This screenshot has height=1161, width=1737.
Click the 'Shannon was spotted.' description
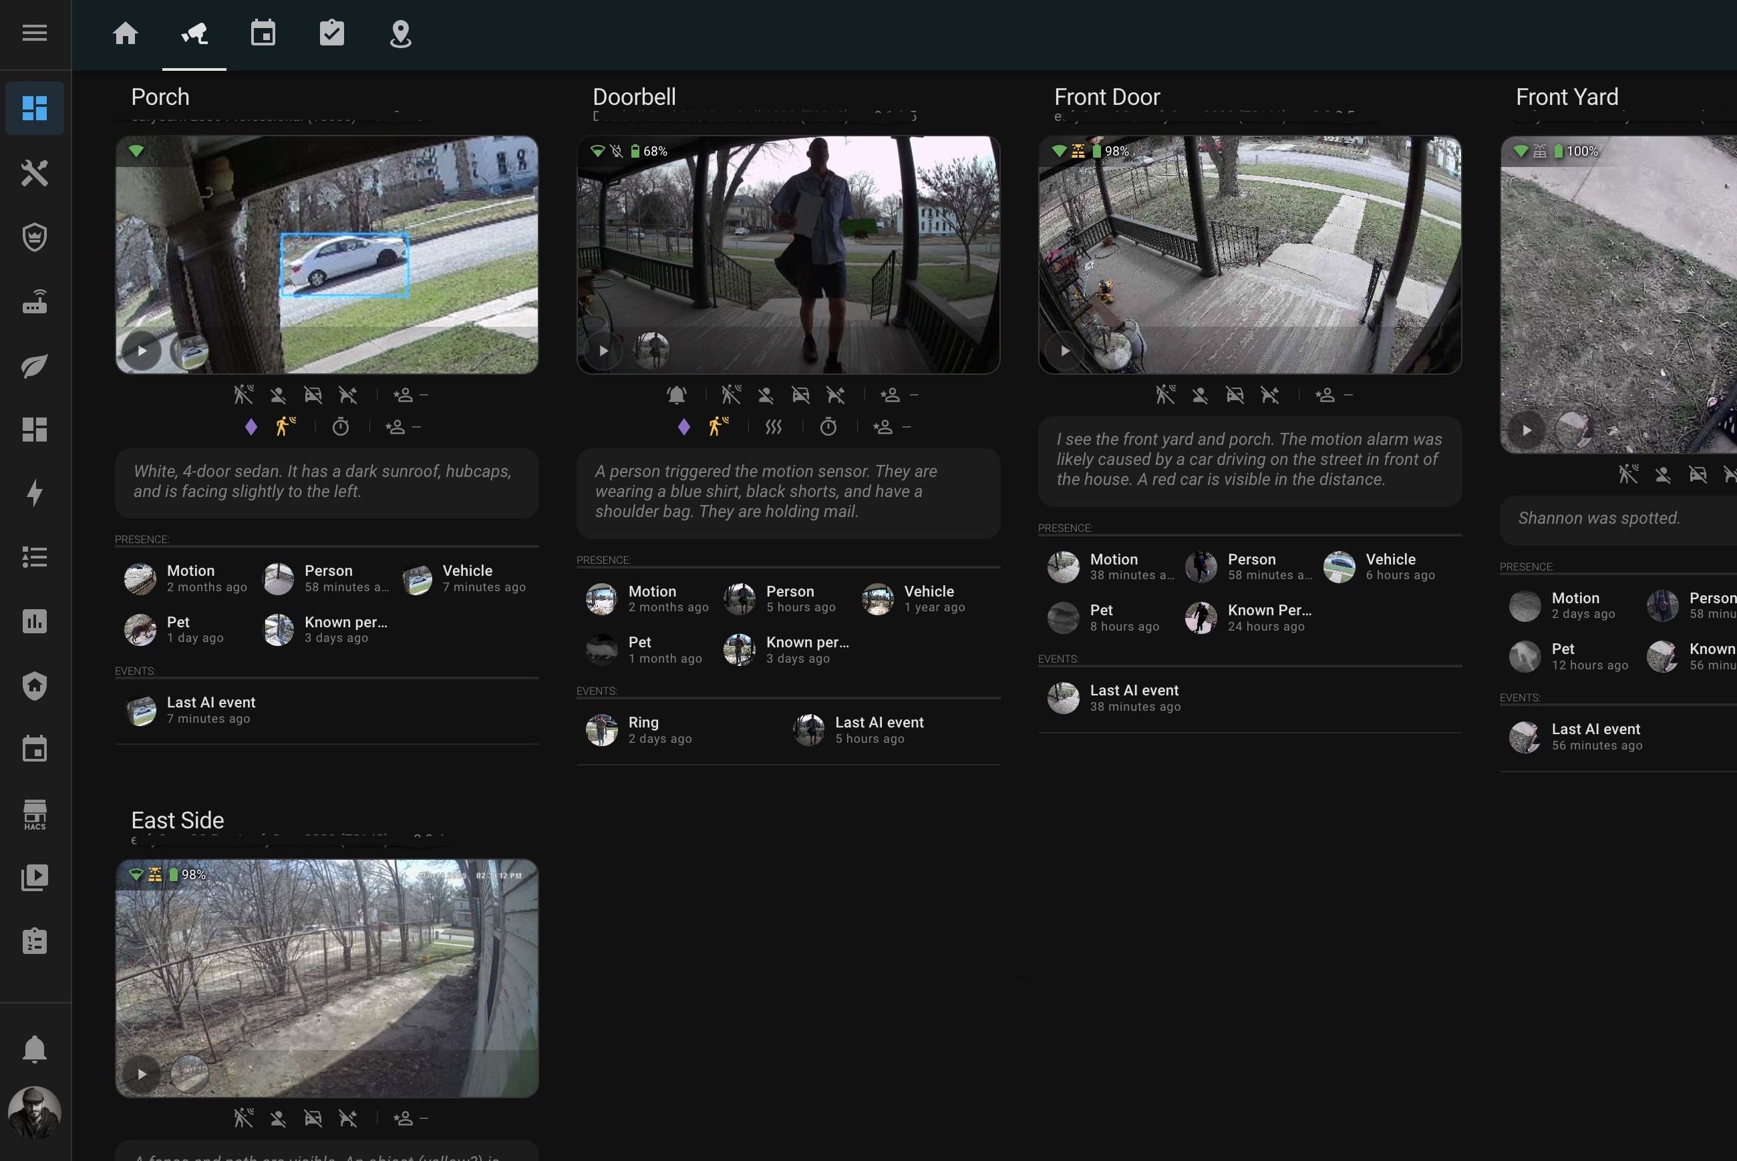[x=1599, y=518]
